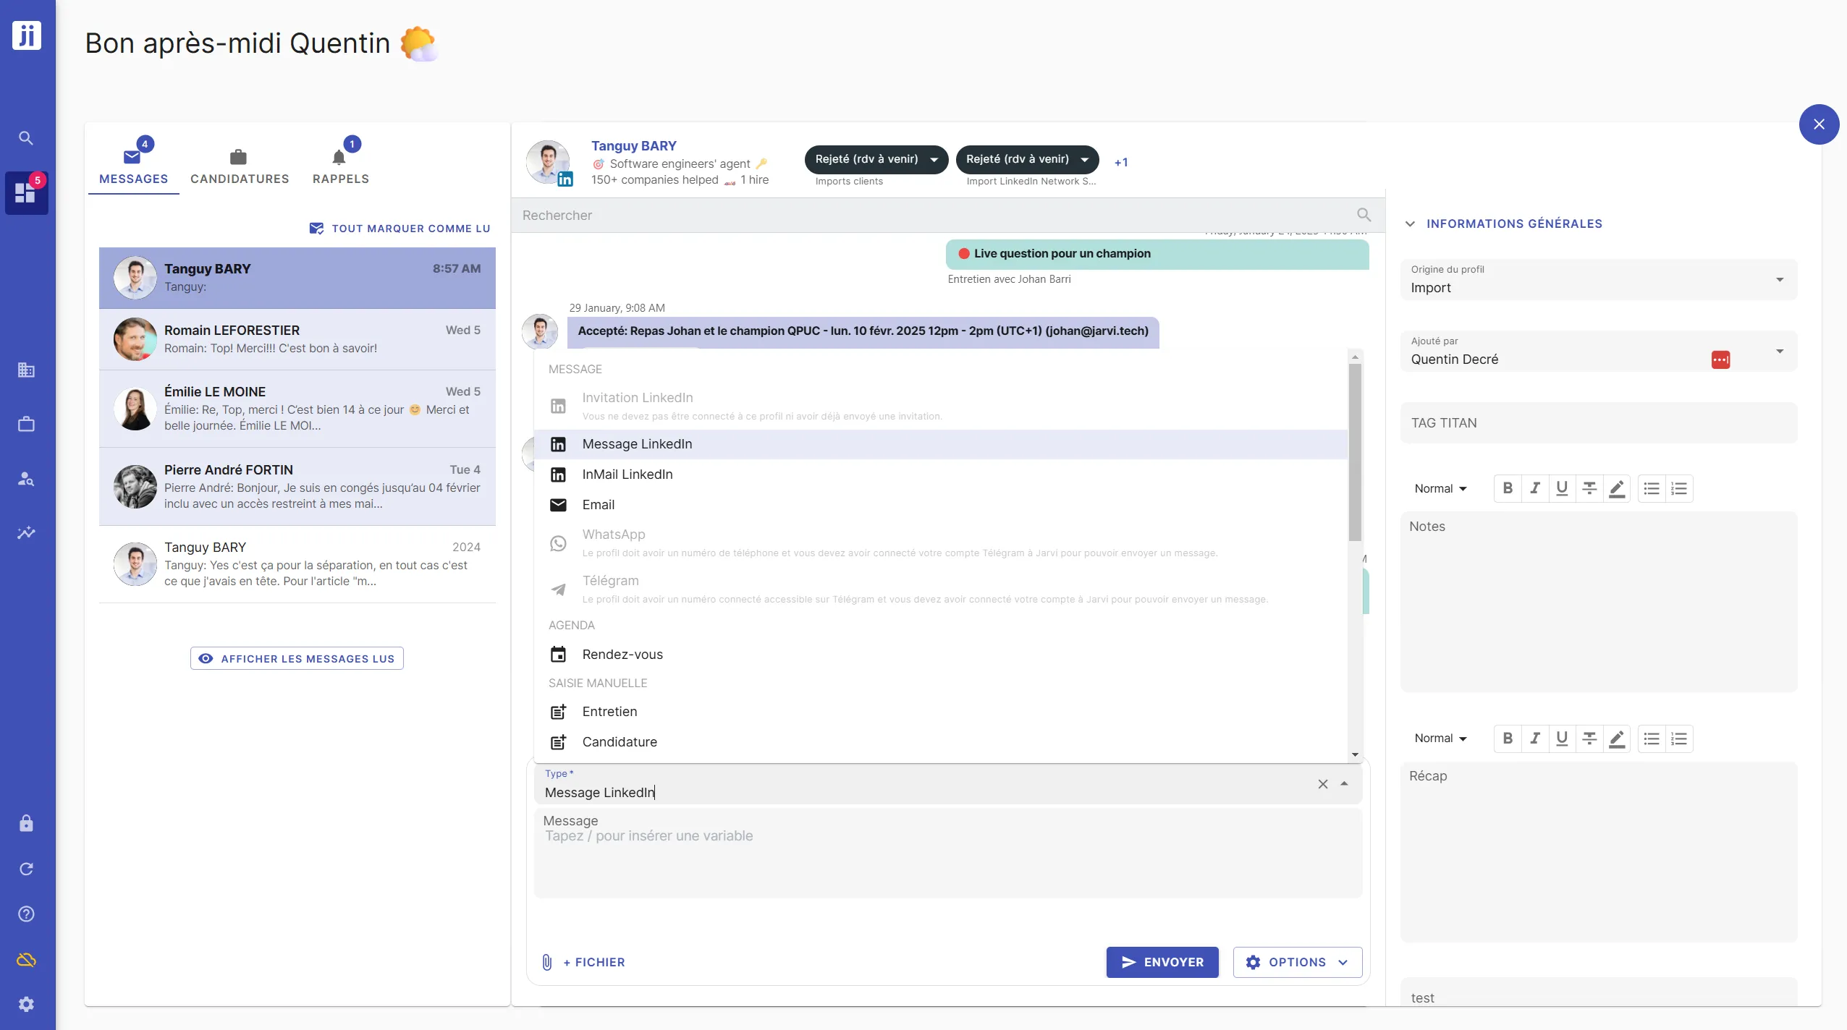Attach a file using the paperclip icon
The width and height of the screenshot is (1847, 1030).
coord(546,962)
